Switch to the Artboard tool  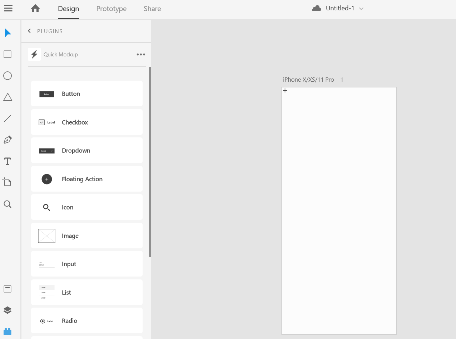pyautogui.click(x=8, y=182)
